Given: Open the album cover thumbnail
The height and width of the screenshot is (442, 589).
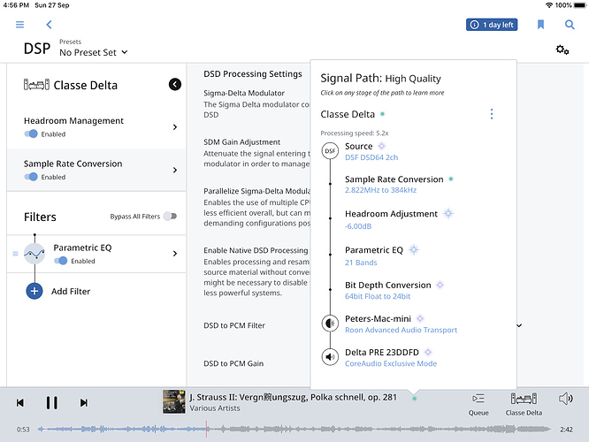Looking at the screenshot, I should [173, 402].
